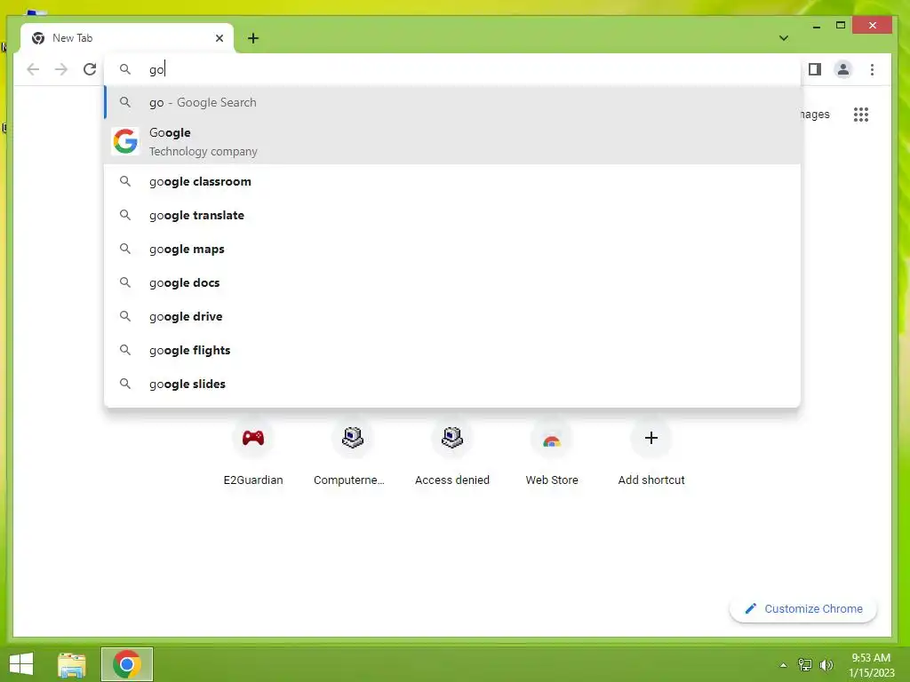Select the google slides suggestion
The width and height of the screenshot is (910, 682).
coord(452,384)
